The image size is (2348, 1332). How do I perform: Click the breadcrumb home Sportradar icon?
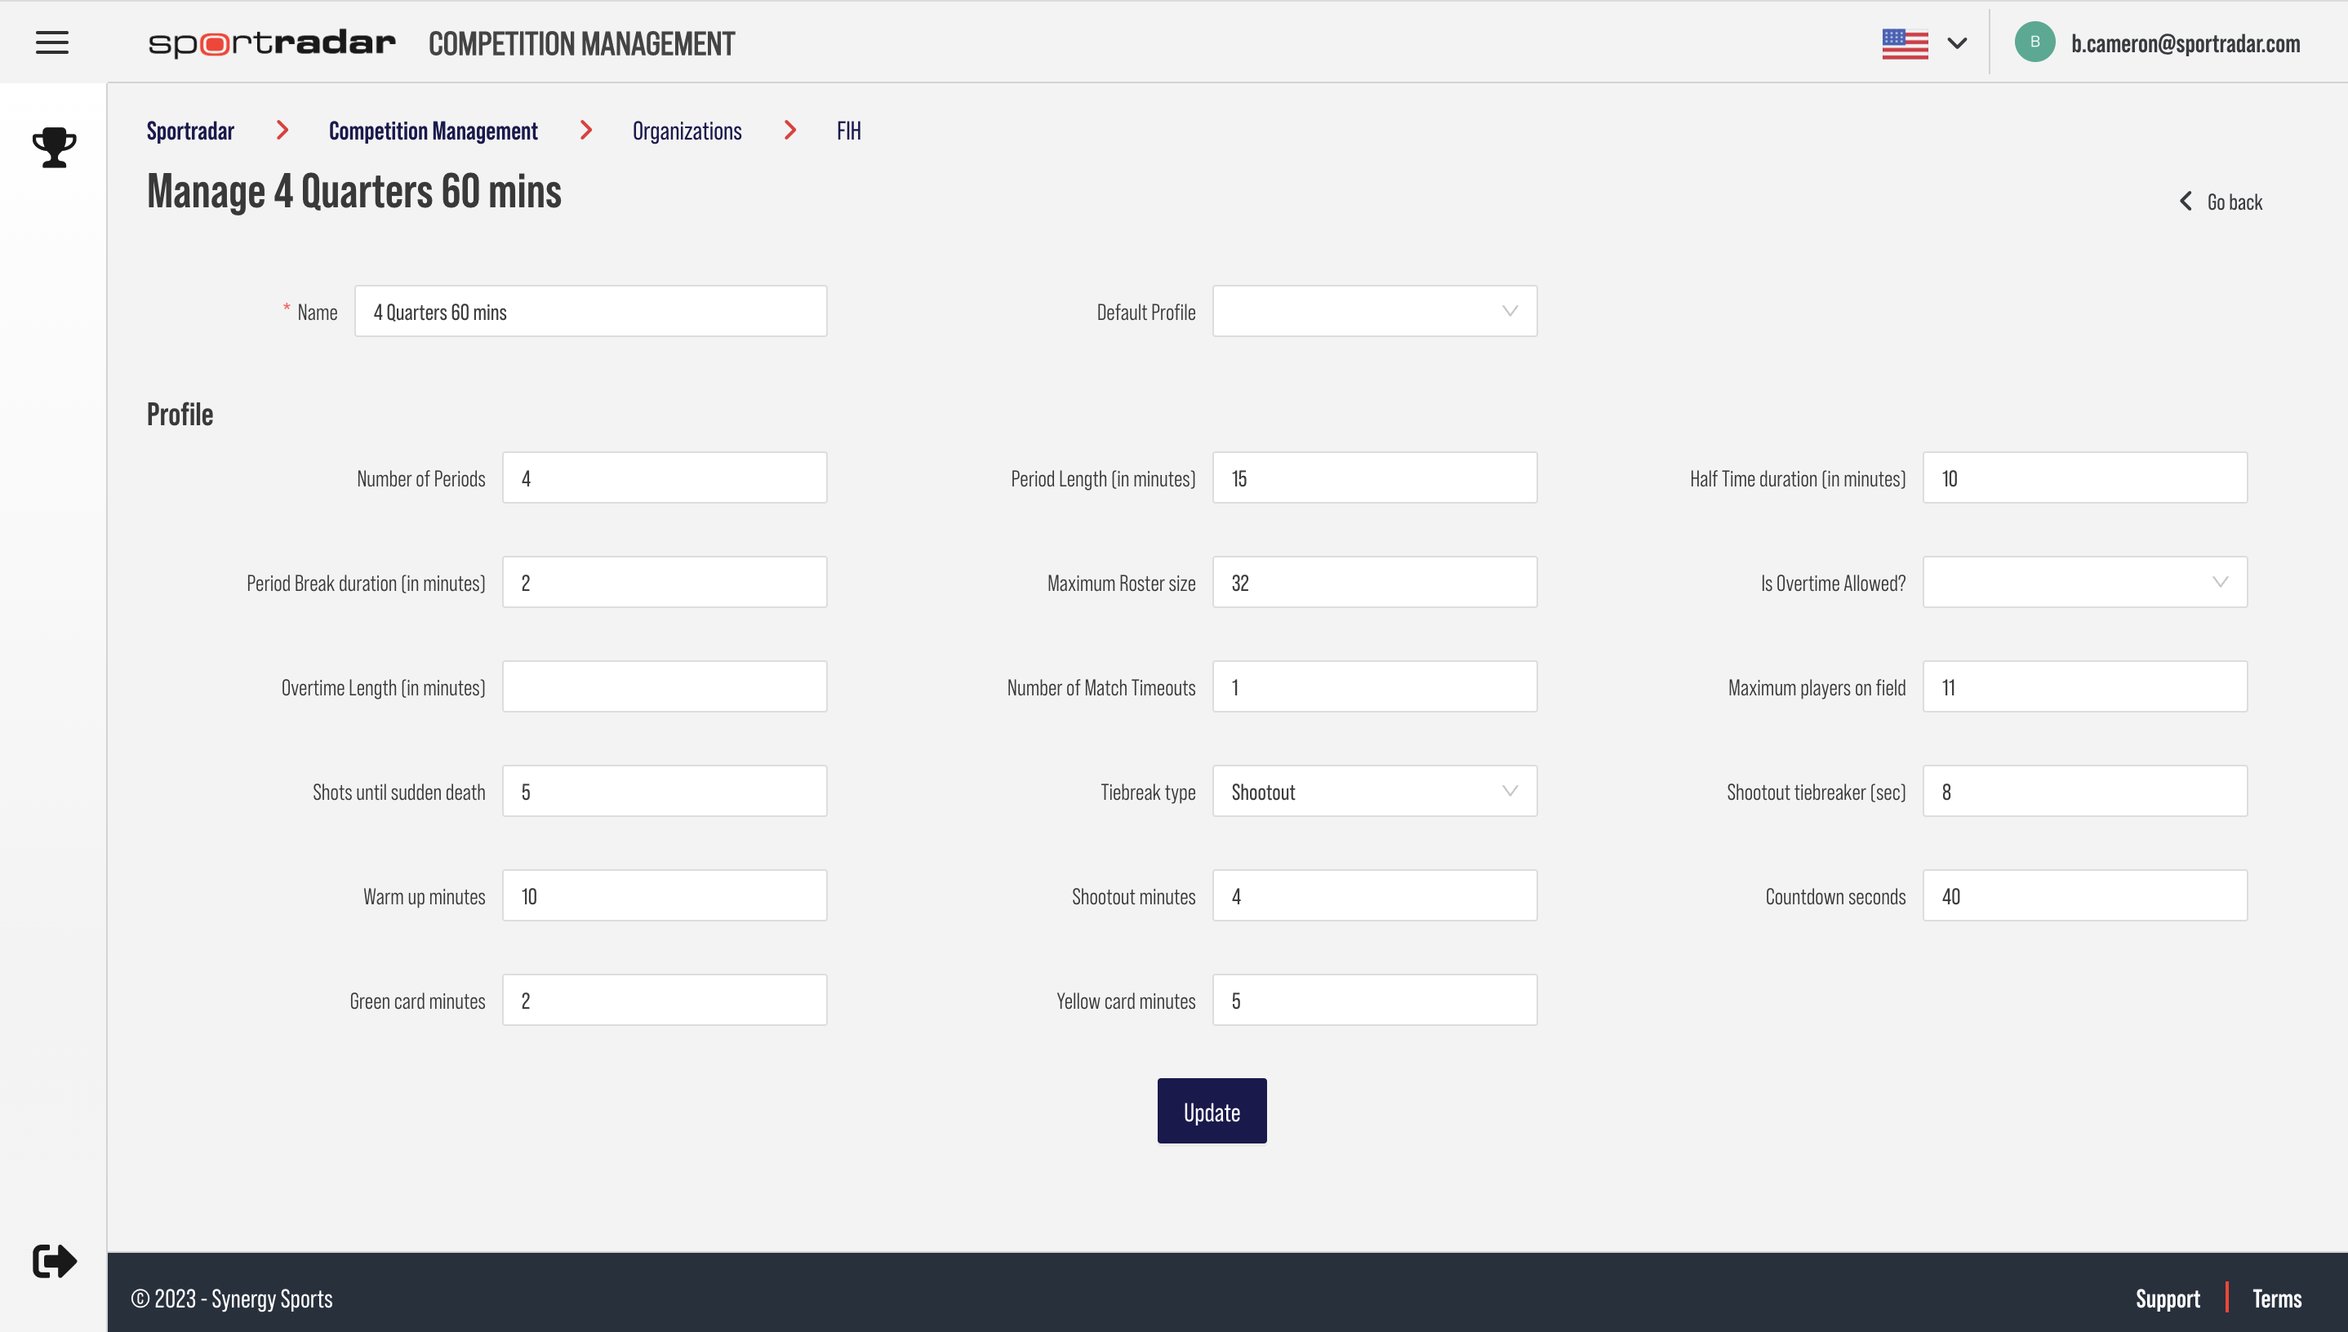click(x=190, y=129)
